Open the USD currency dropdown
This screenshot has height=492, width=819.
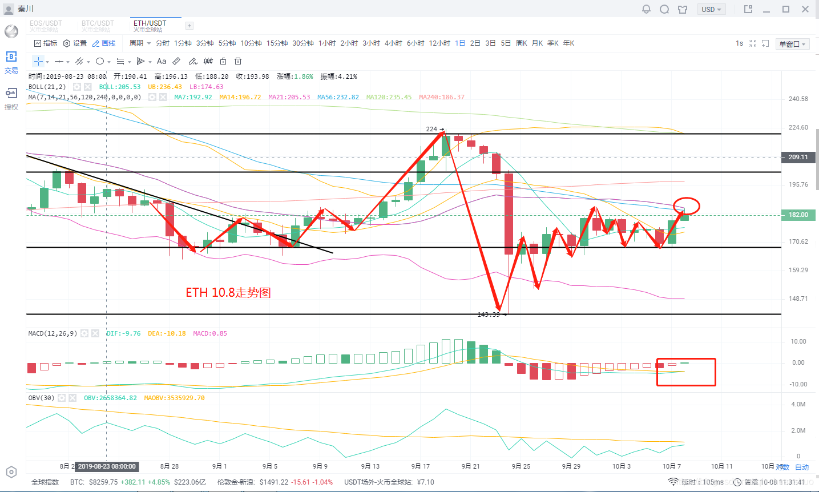pos(712,9)
